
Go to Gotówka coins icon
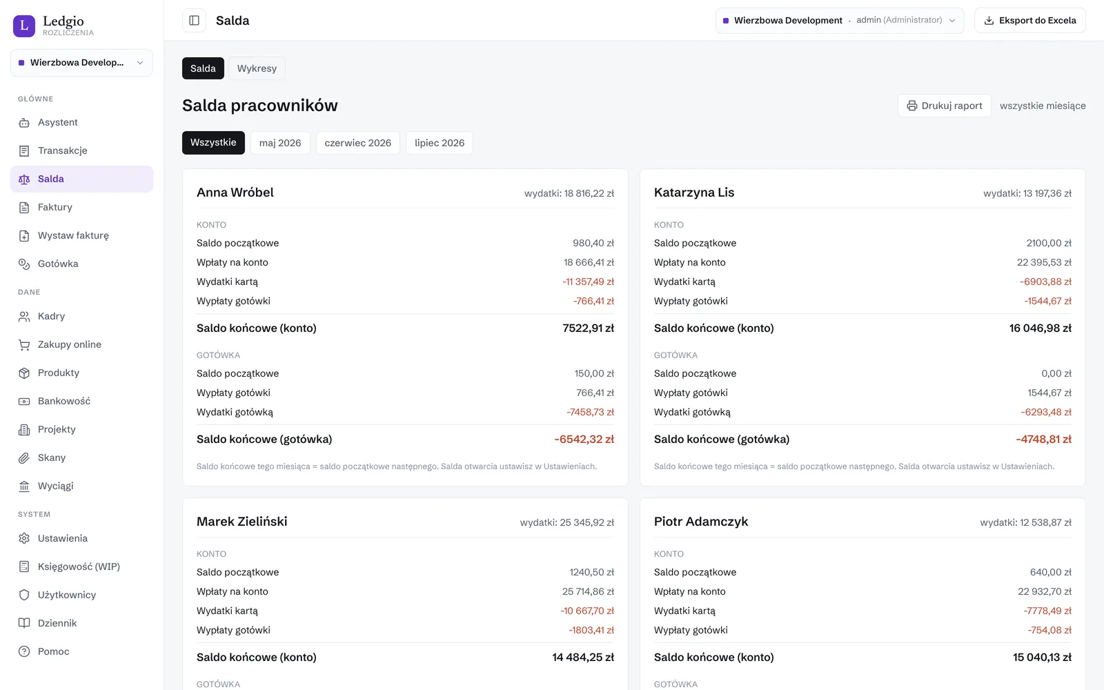[24, 264]
